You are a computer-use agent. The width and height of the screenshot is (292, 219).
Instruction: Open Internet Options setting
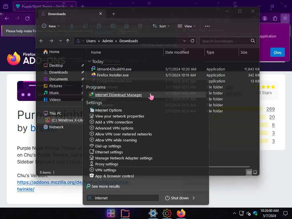[x=108, y=110]
